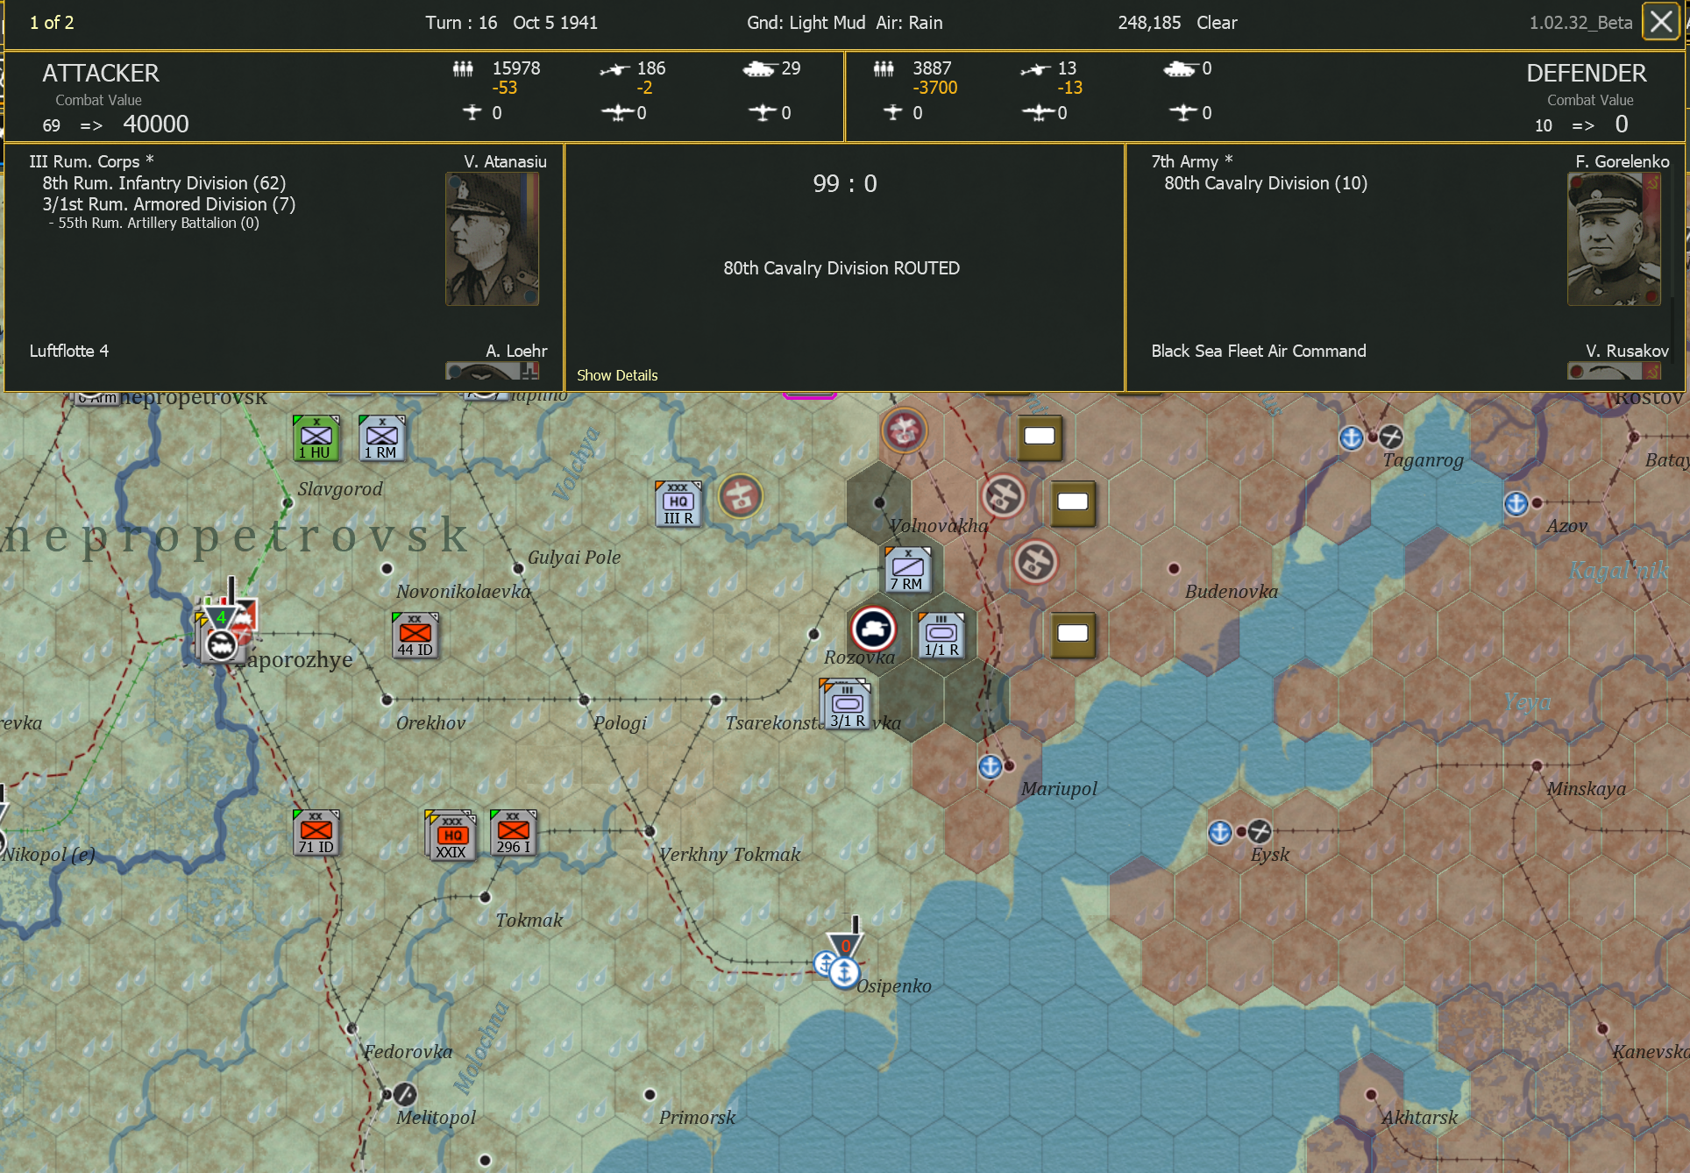Click the 8th Rum. Infantry Division entry

click(164, 183)
